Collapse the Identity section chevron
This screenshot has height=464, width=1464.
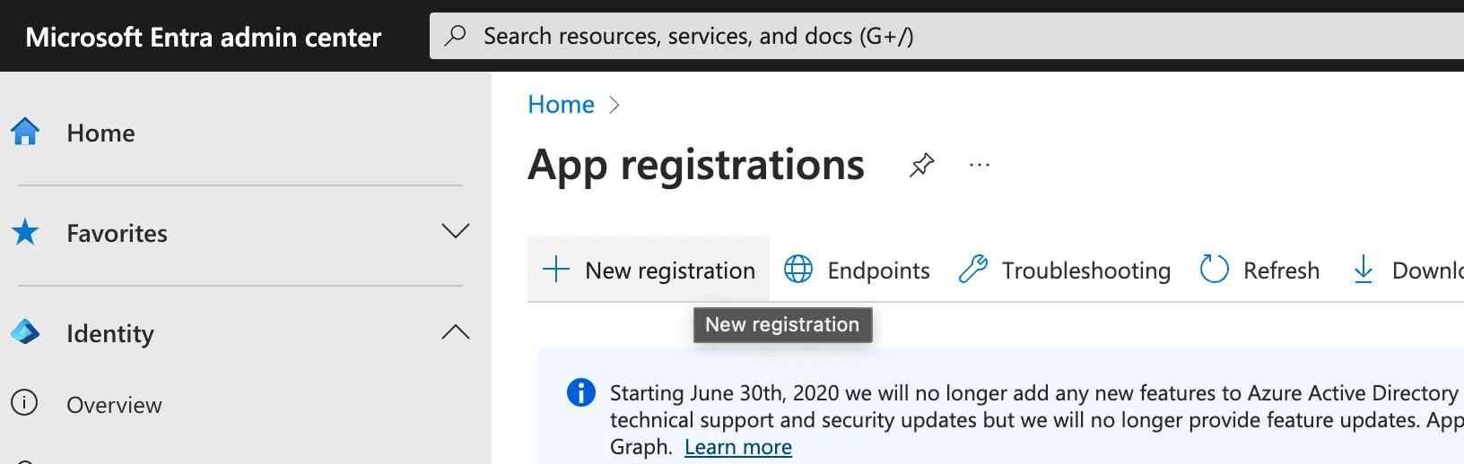pos(456,331)
